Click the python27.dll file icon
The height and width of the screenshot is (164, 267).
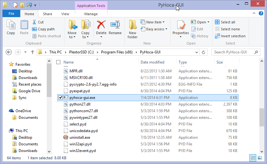[66, 104]
